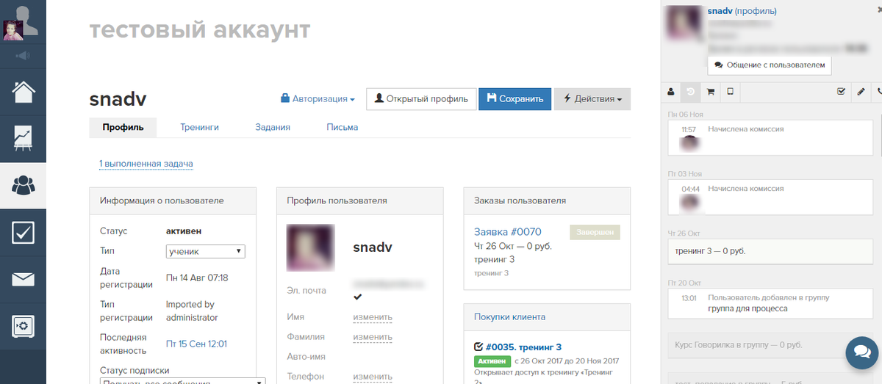Select the history clock icon in the right panel

pos(690,92)
